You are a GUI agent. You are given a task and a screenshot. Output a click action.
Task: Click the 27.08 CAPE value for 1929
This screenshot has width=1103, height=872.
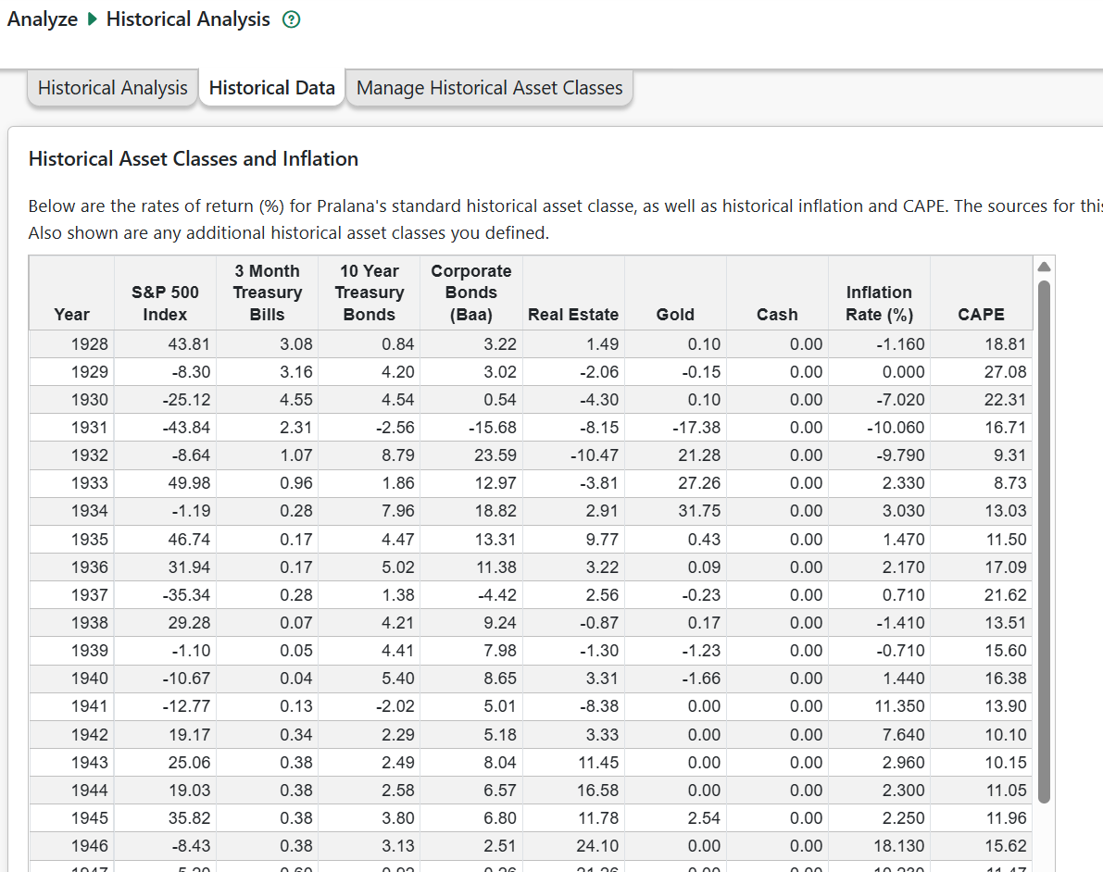(1005, 372)
